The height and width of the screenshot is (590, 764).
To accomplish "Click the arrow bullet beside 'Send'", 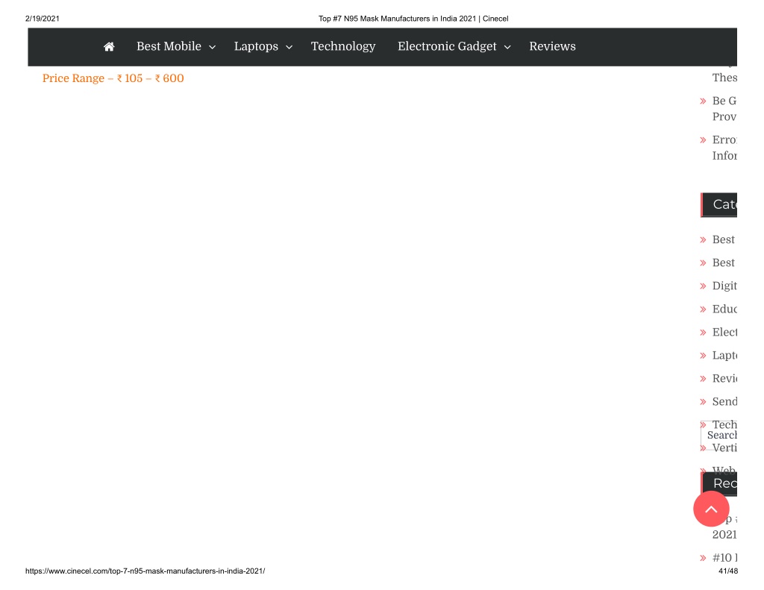I will tap(703, 402).
